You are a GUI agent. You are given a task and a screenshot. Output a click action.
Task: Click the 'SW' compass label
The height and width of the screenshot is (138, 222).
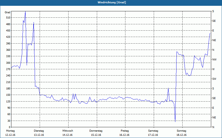coord(214,79)
